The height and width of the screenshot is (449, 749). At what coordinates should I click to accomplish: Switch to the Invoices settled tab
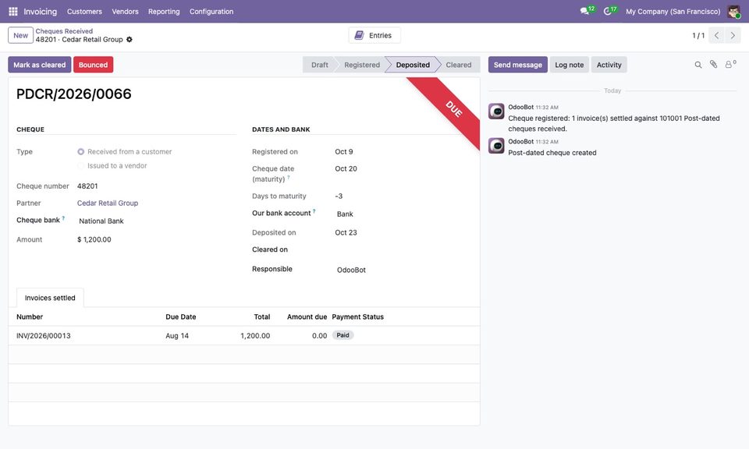coord(50,298)
